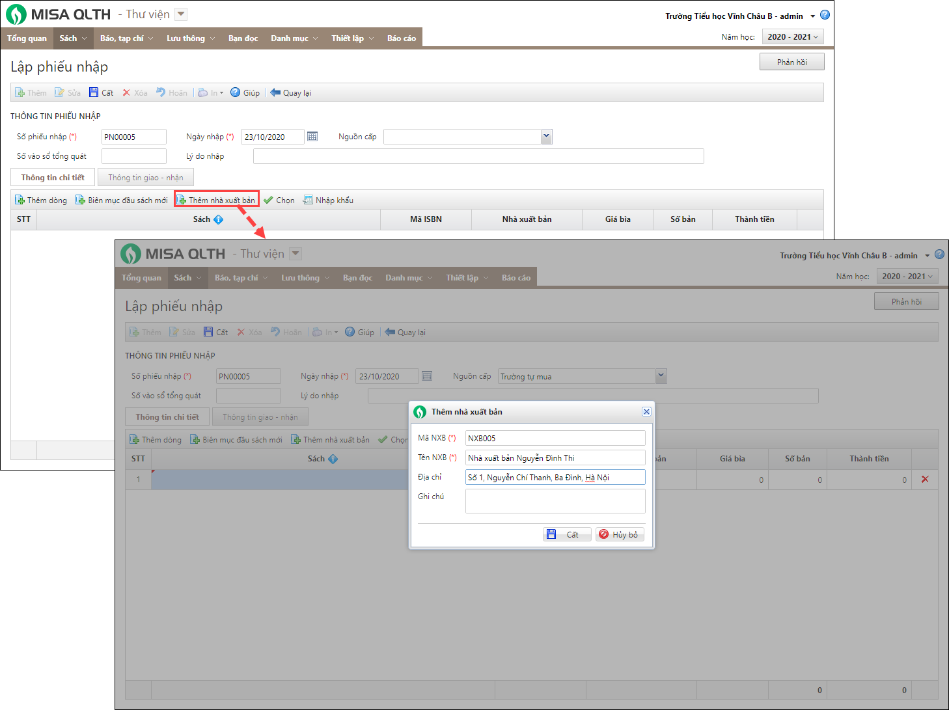Open the In print dropdown in back window
Screen dimensions: 949x710
211,93
